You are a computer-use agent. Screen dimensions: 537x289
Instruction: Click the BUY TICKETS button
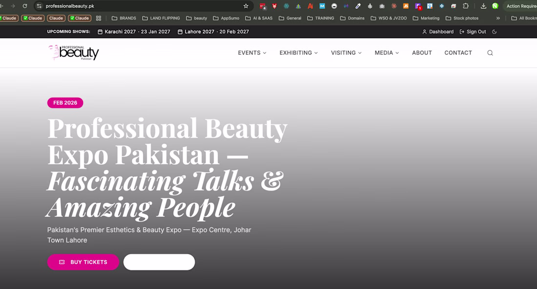tap(83, 262)
